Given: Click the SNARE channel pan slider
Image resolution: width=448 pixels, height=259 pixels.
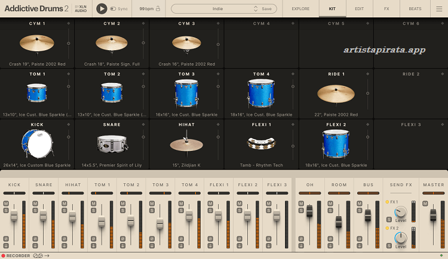Looking at the screenshot, I should point(44,193).
